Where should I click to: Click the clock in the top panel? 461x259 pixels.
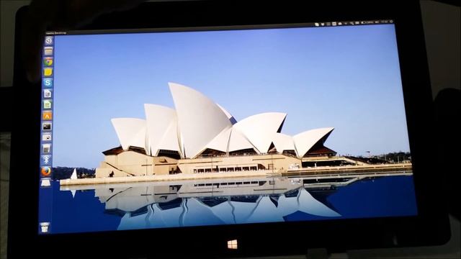click(384, 22)
